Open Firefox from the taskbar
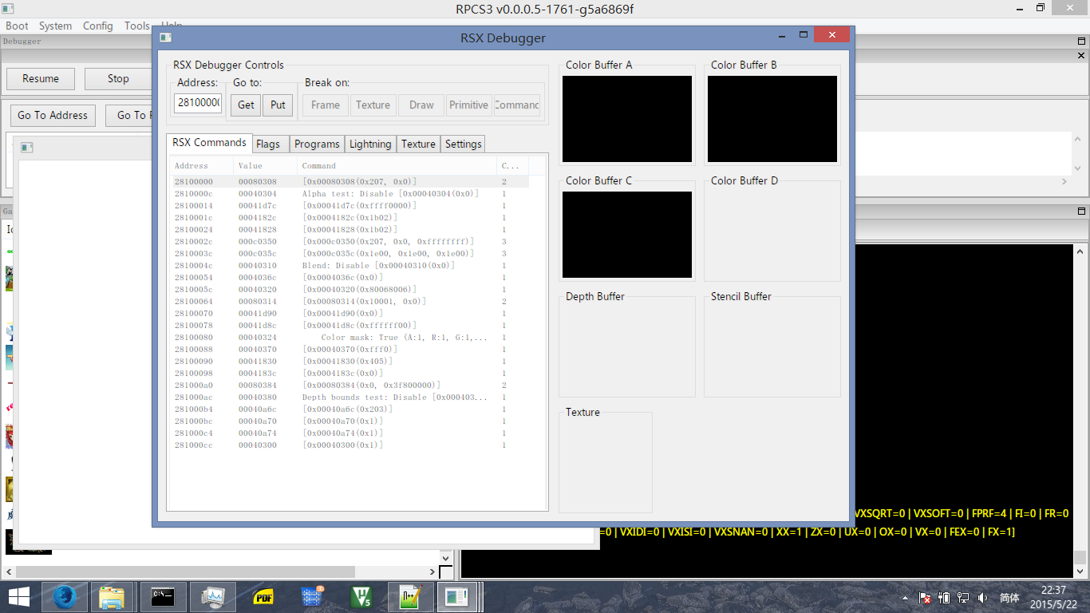This screenshot has width=1090, height=613. (65, 596)
